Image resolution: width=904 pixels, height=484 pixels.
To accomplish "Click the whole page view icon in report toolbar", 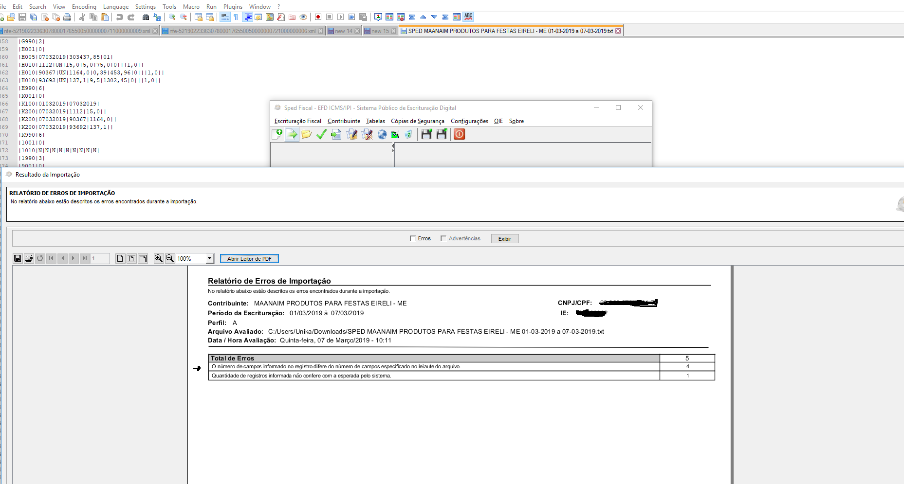I will coord(120,258).
